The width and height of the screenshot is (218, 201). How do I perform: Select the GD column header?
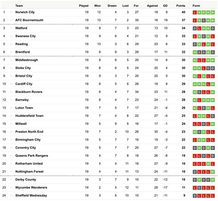[x=165, y=6]
